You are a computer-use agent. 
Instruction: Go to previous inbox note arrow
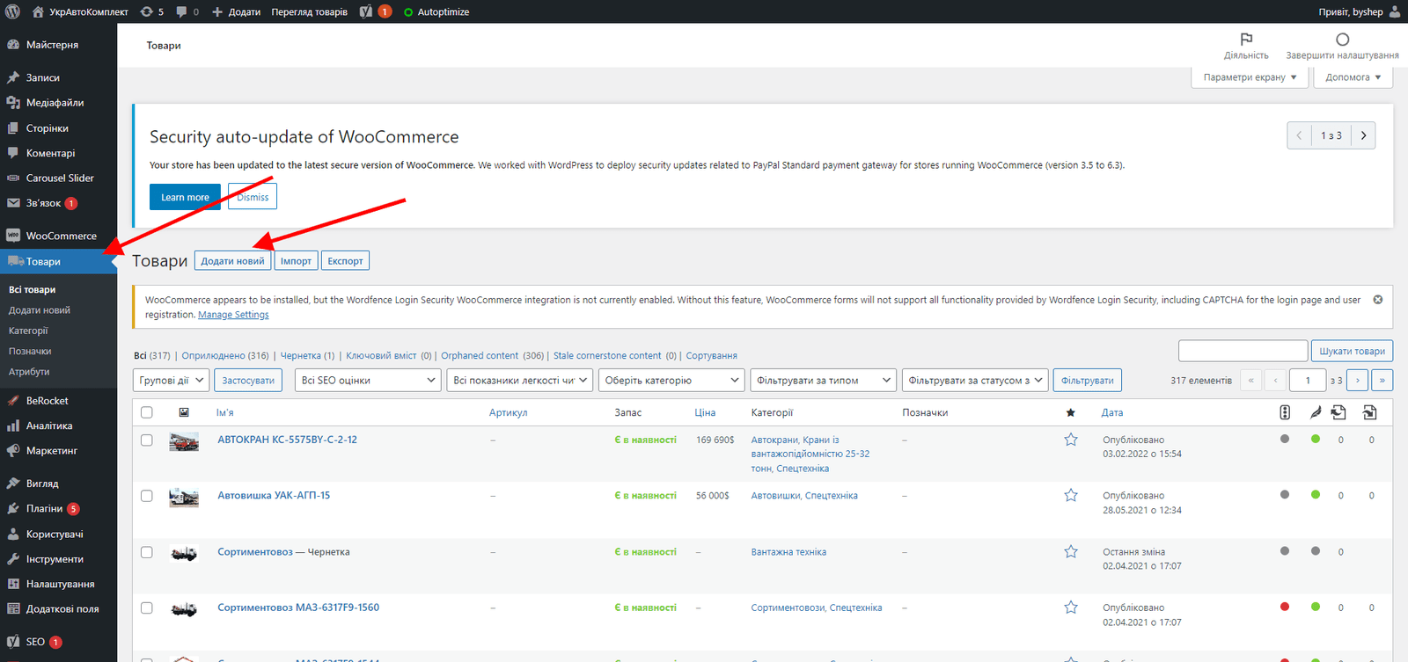[1299, 135]
